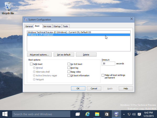Image resolution: width=157 pixels, height=118 pixels.
Task: Open File Explorer from the taskbar
Action: pos(97,114)
